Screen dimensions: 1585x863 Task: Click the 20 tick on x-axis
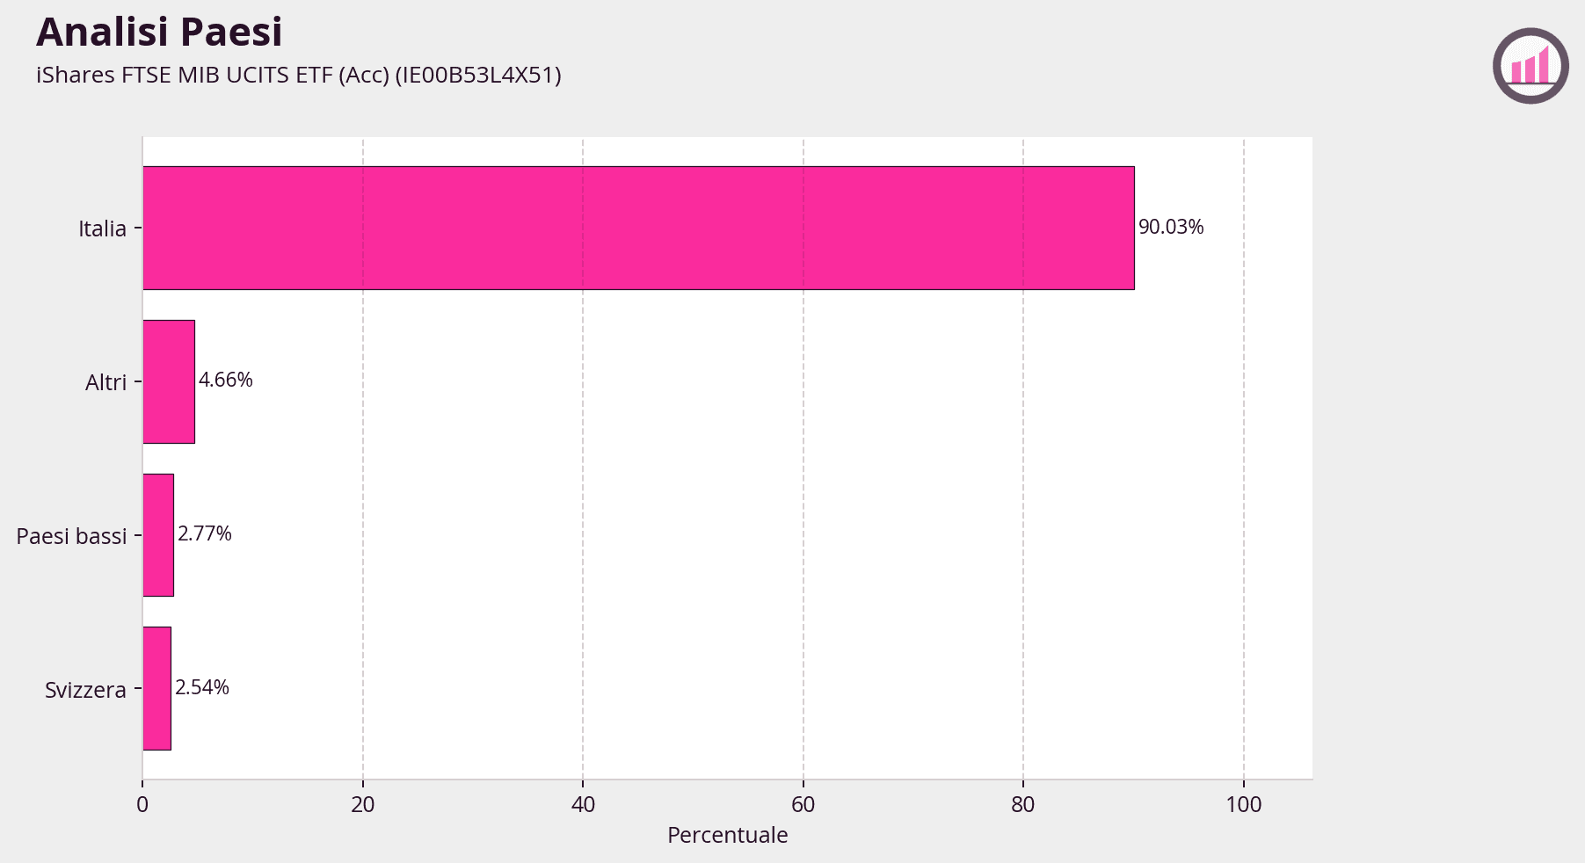click(x=362, y=804)
